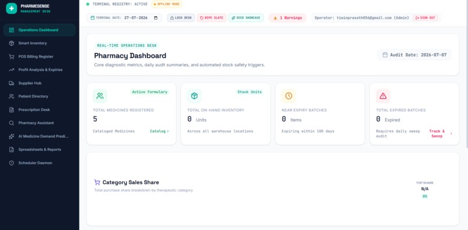Click the Audit Date calendar icon
This screenshot has height=230, width=468.
pos(385,55)
